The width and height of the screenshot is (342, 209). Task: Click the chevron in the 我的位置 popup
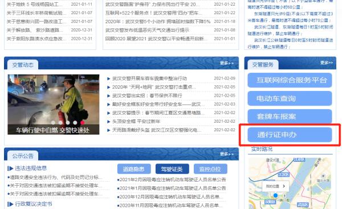tap(284, 186)
